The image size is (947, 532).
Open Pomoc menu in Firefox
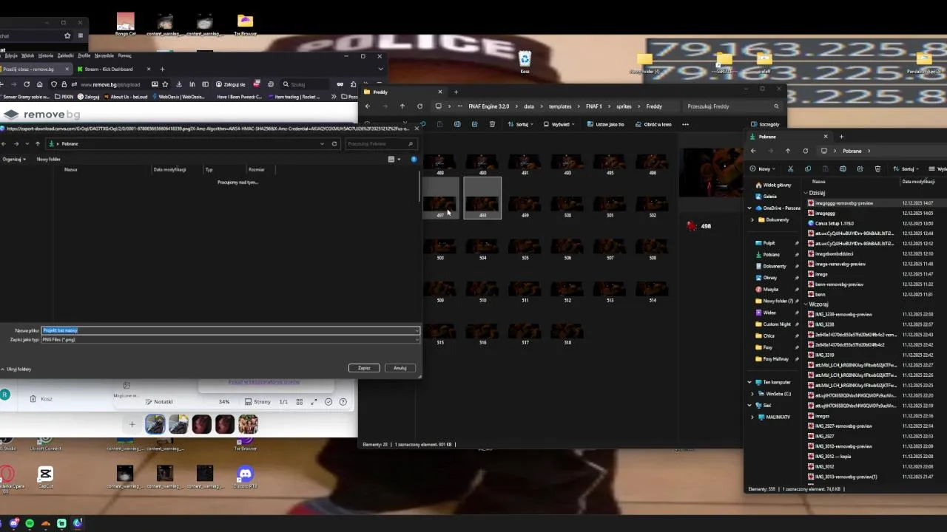pyautogui.click(x=124, y=55)
